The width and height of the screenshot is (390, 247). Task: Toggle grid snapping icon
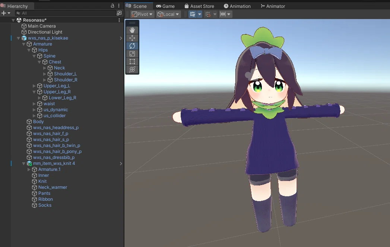pos(208,14)
